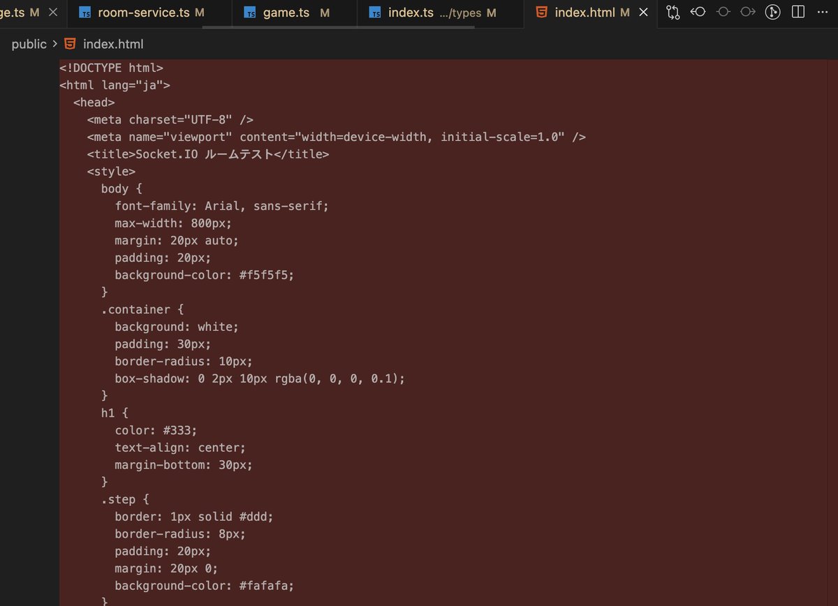
Task: Open Changes compare icon in editor toolbar
Action: [672, 13]
